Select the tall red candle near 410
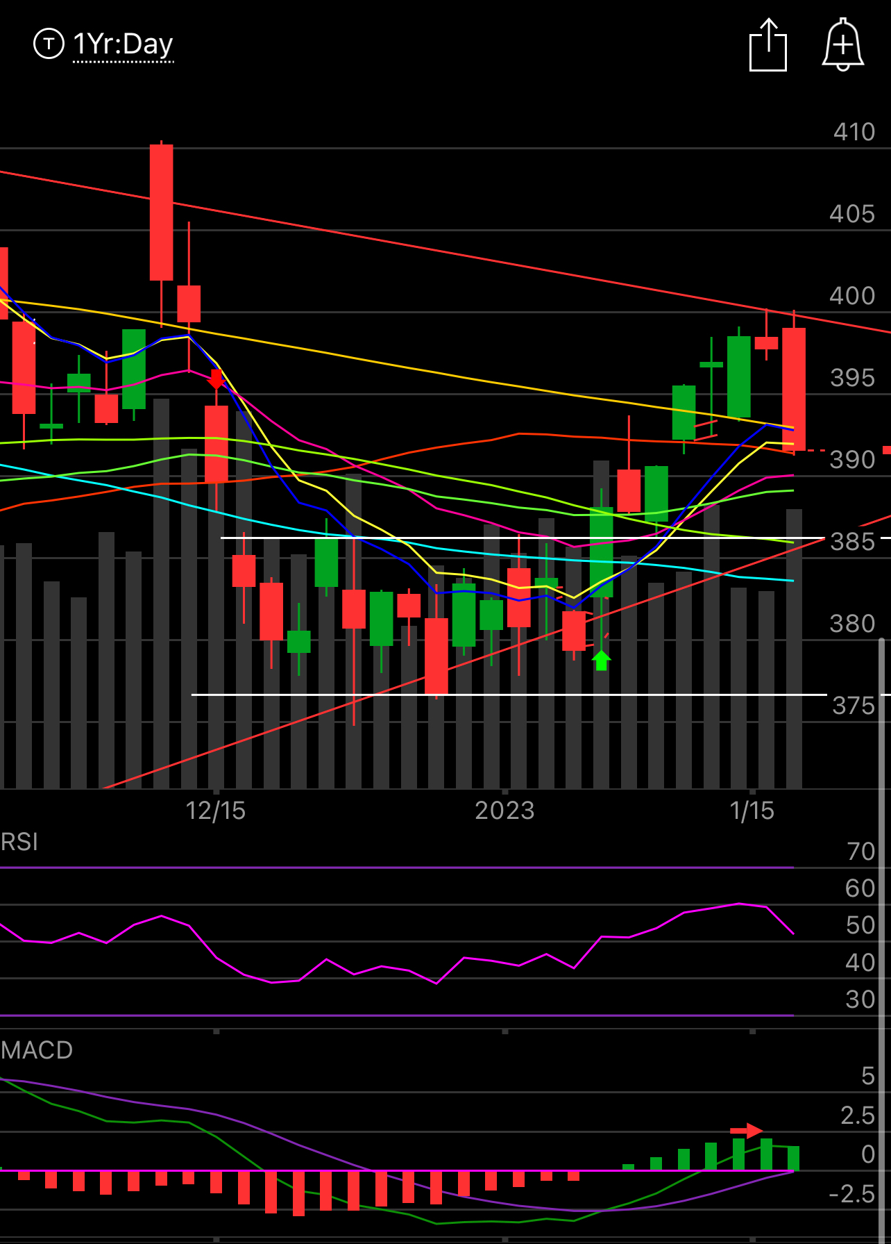891x1244 pixels. click(x=162, y=212)
